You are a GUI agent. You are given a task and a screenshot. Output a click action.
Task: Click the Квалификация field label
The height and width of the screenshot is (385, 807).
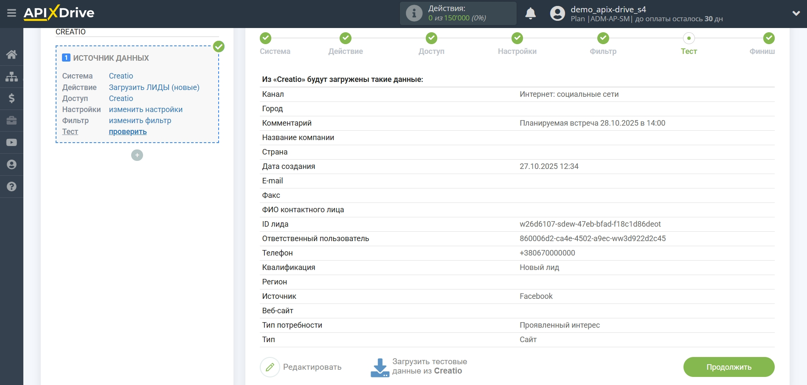click(x=289, y=267)
